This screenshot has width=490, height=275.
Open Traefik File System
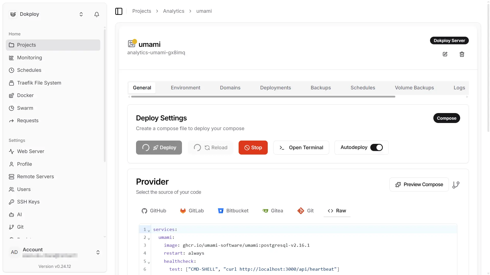pyautogui.click(x=53, y=83)
